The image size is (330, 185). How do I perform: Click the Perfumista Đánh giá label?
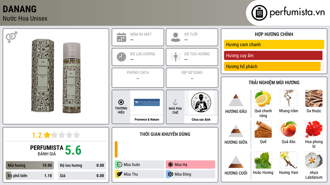tap(47, 150)
